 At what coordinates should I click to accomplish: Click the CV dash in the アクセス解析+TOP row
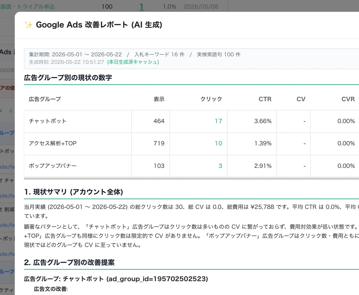305,144
